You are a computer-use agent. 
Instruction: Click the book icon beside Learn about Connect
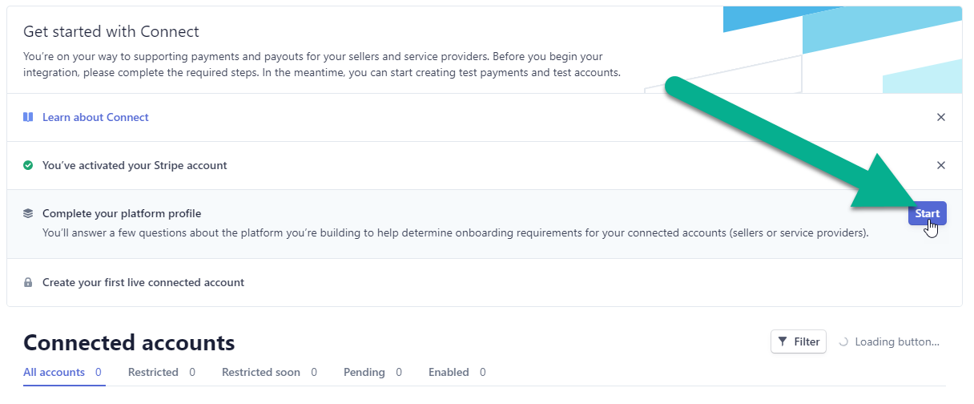click(x=28, y=117)
